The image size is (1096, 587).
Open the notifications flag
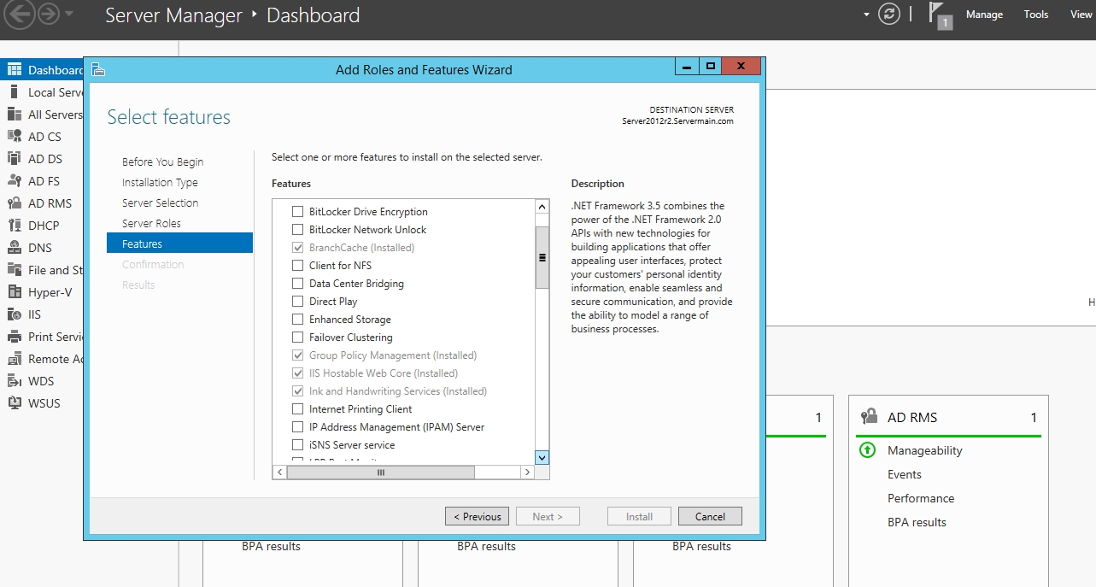(x=940, y=15)
